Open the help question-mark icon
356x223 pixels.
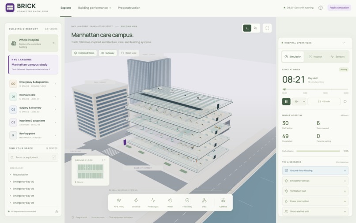click(320, 7)
